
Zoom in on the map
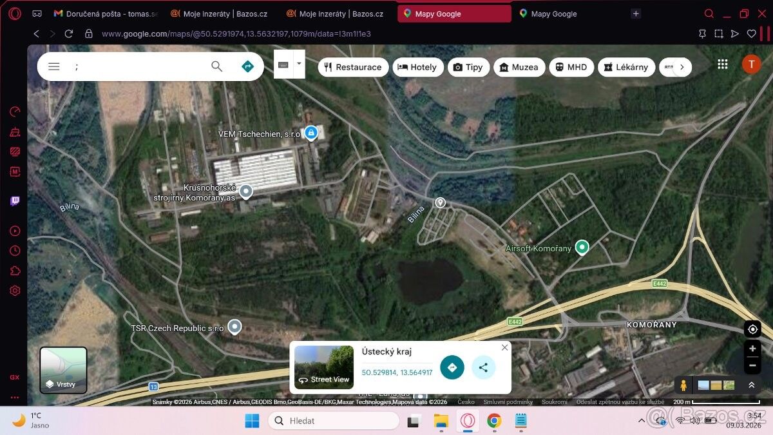(x=752, y=349)
